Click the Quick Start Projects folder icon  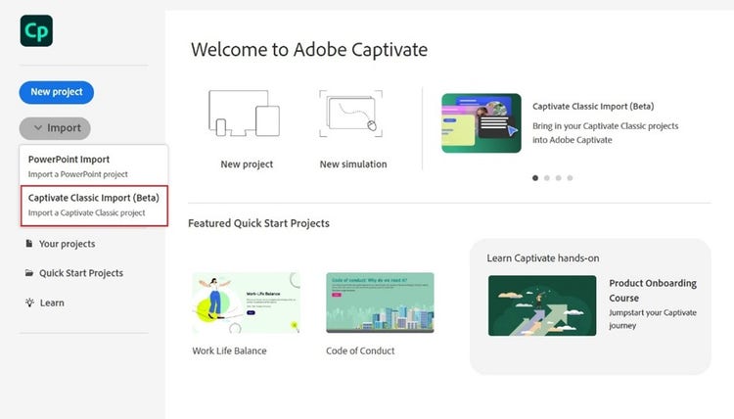pyautogui.click(x=29, y=273)
